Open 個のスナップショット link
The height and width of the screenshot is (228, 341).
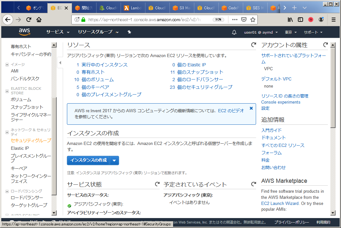click(x=200, y=72)
